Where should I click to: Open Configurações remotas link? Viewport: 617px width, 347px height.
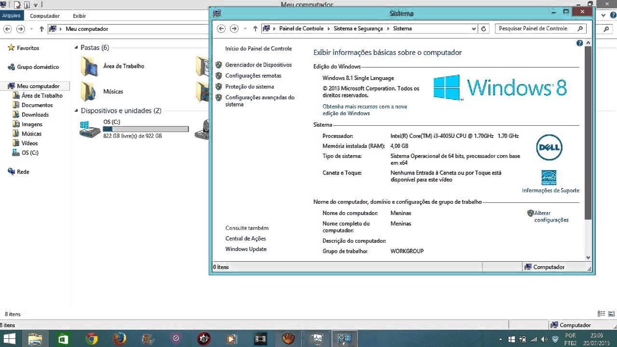tap(253, 76)
